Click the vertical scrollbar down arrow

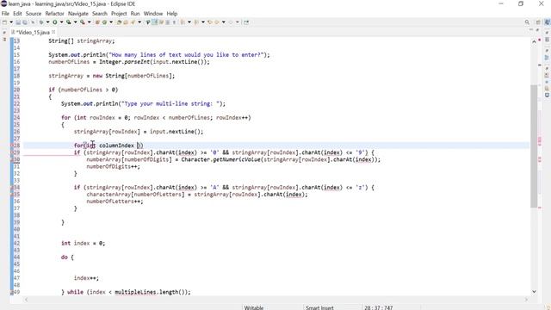coord(534,292)
